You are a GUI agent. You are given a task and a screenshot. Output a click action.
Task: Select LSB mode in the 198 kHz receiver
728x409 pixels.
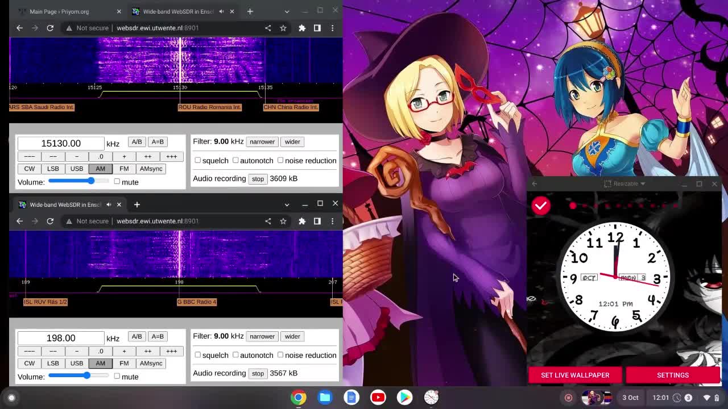click(x=53, y=363)
